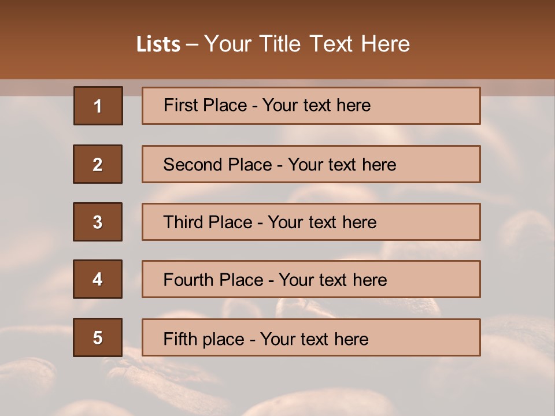Select the number 1 box
Image resolution: width=555 pixels, height=416 pixels.
98,106
